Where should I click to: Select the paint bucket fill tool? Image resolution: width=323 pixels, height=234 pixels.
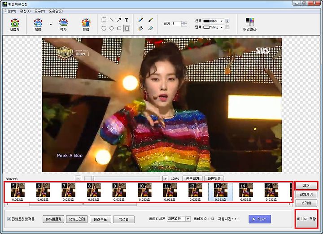point(141,28)
